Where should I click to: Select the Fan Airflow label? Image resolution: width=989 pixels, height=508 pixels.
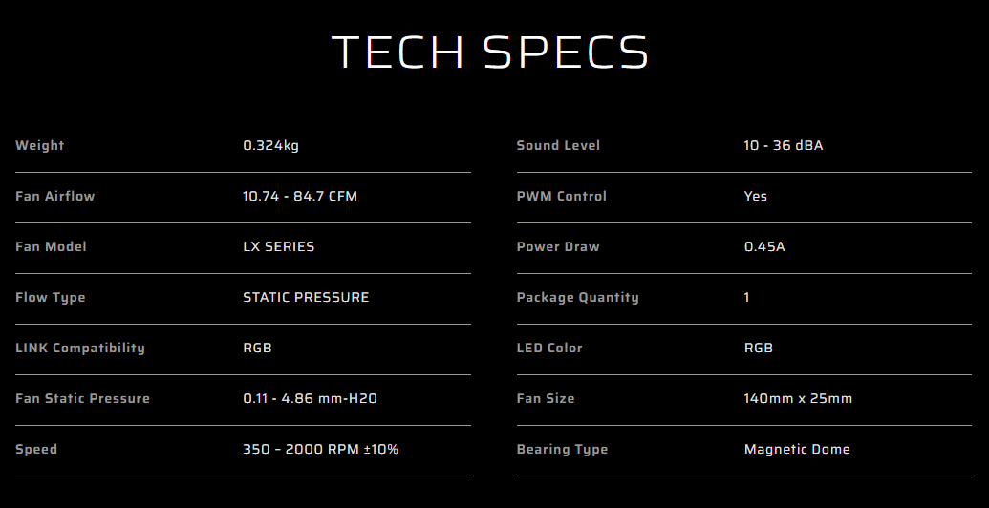[54, 196]
